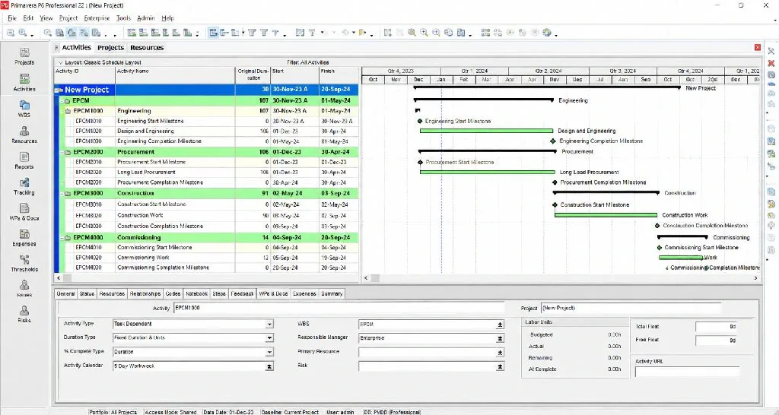Open the Projects view from the sidebar
Image resolution: width=779 pixels, height=415 pixels.
coord(24,56)
